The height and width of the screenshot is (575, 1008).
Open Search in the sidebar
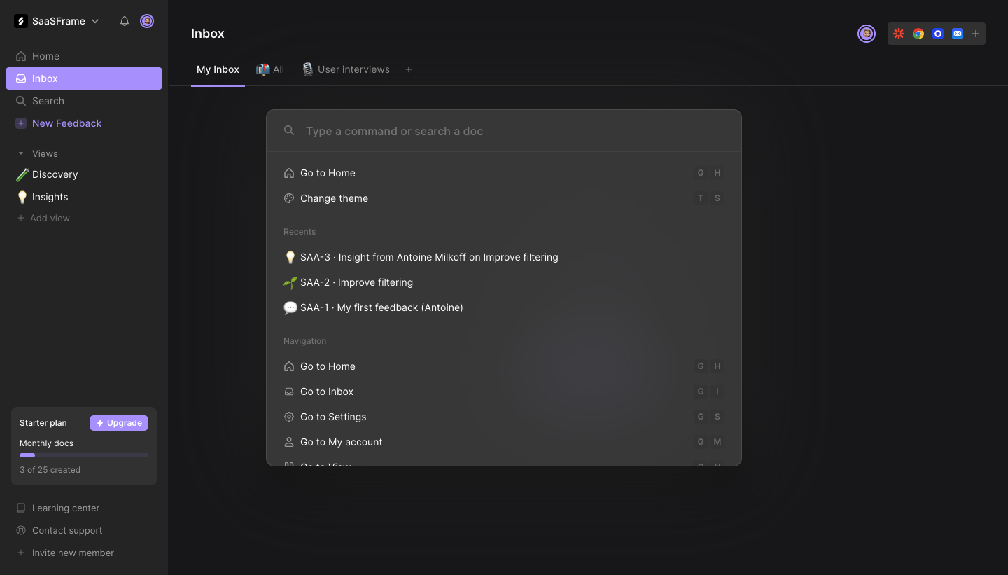84,101
